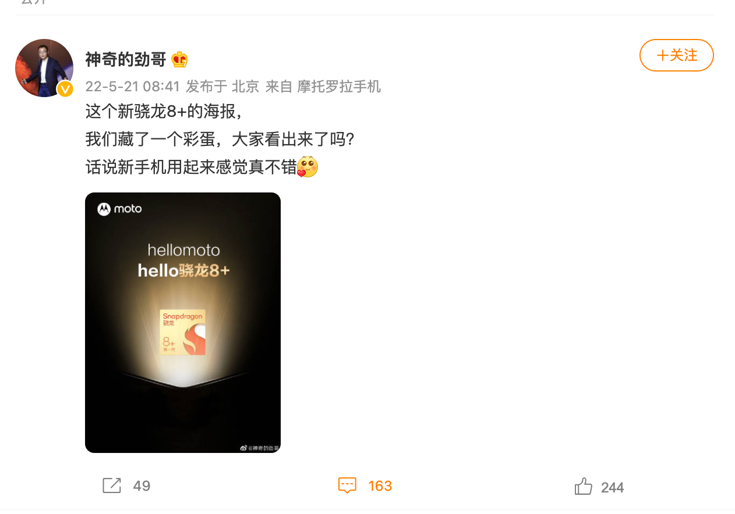
Task: Click the VIP crown badge beside the username
Action: [x=179, y=59]
